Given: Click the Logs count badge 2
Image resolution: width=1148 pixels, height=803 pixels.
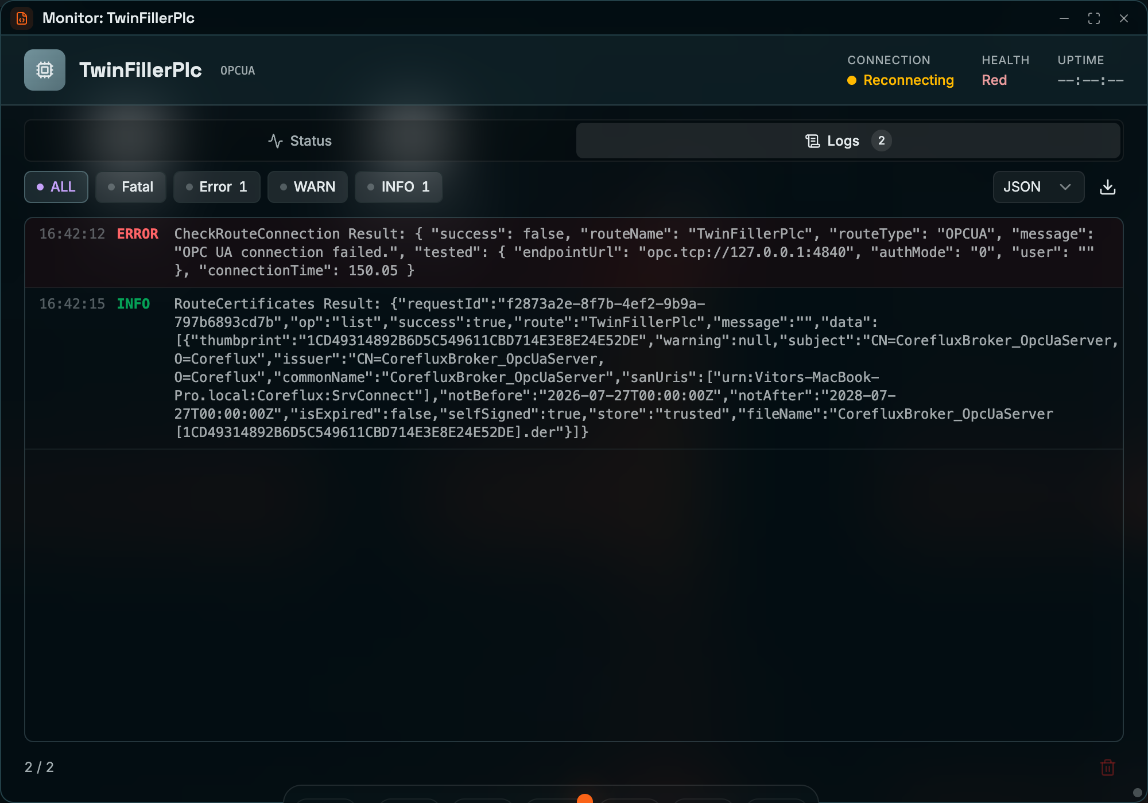Looking at the screenshot, I should coord(881,141).
